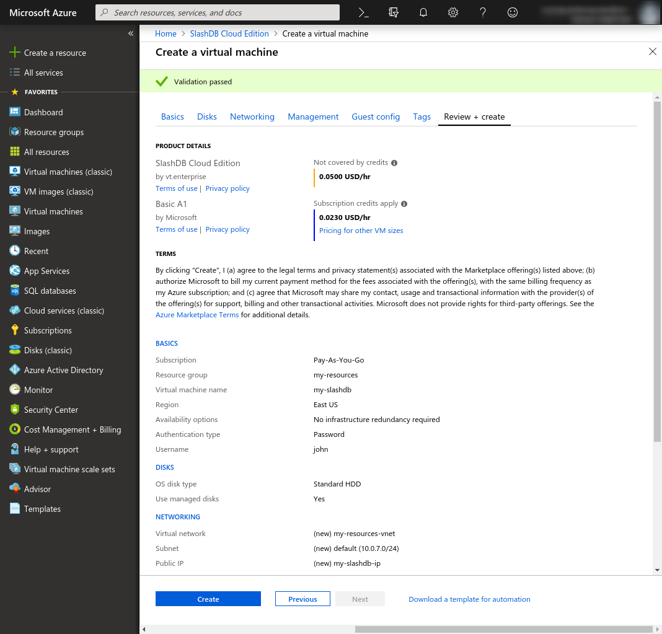The height and width of the screenshot is (634, 662).
Task: Open directory and subscription filter
Action: click(394, 12)
